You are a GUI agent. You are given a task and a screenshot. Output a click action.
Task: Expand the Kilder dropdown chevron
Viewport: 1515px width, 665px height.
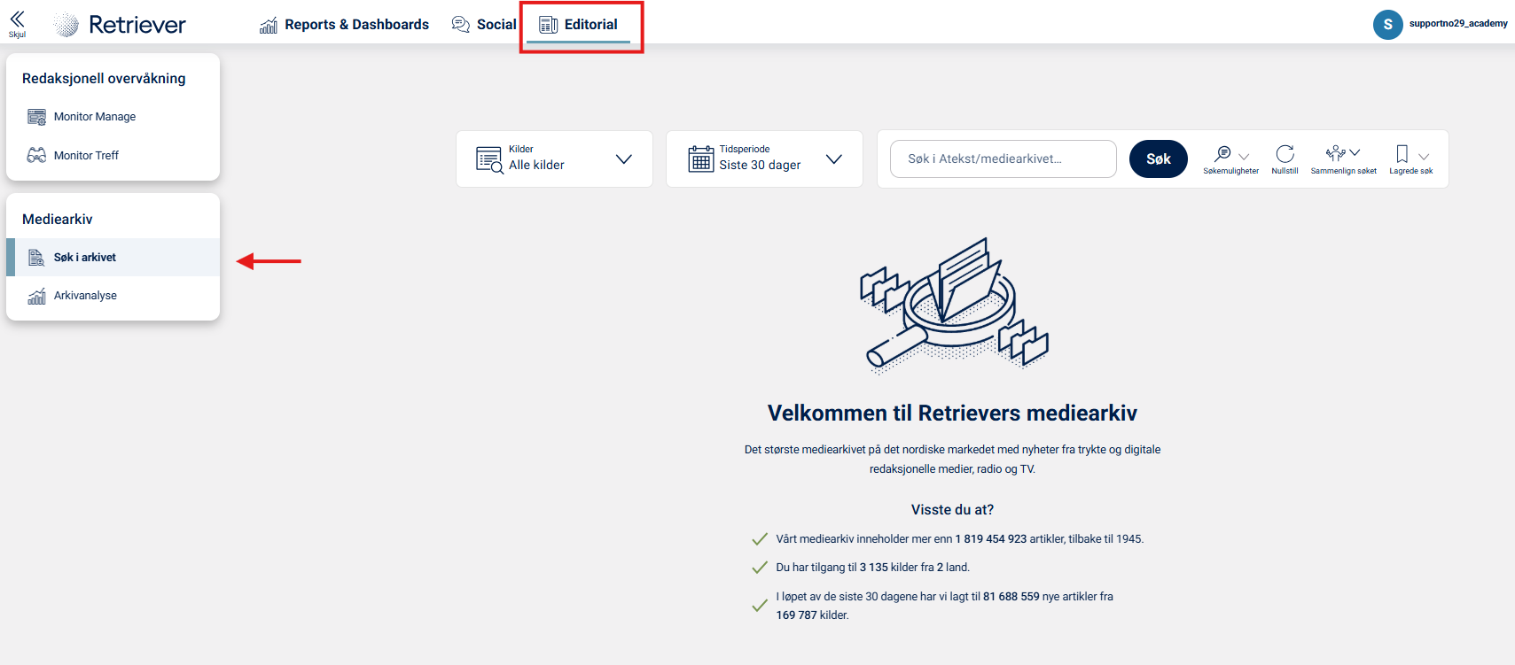624,159
